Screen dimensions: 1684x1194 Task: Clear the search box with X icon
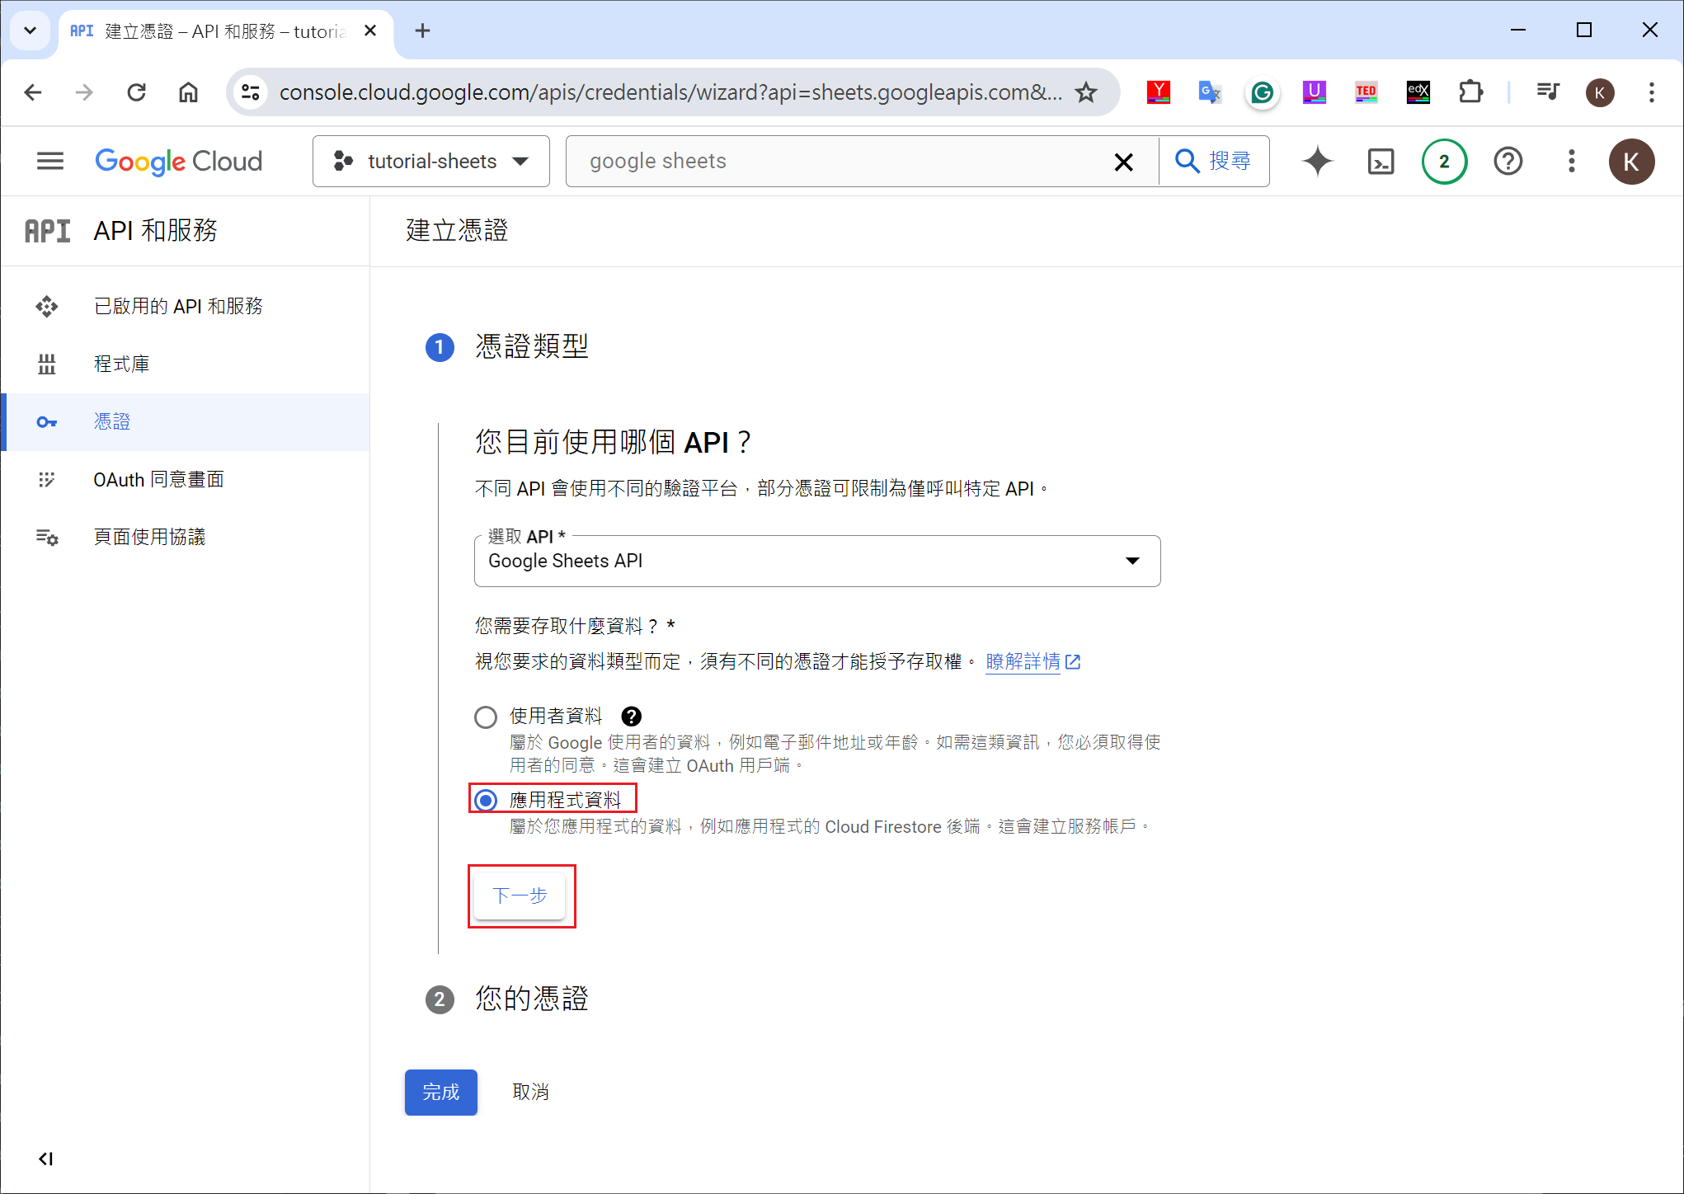click(1123, 162)
